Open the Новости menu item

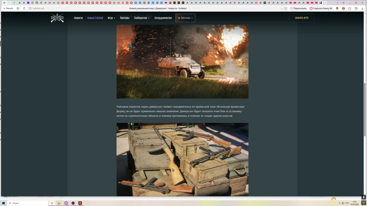click(x=78, y=18)
